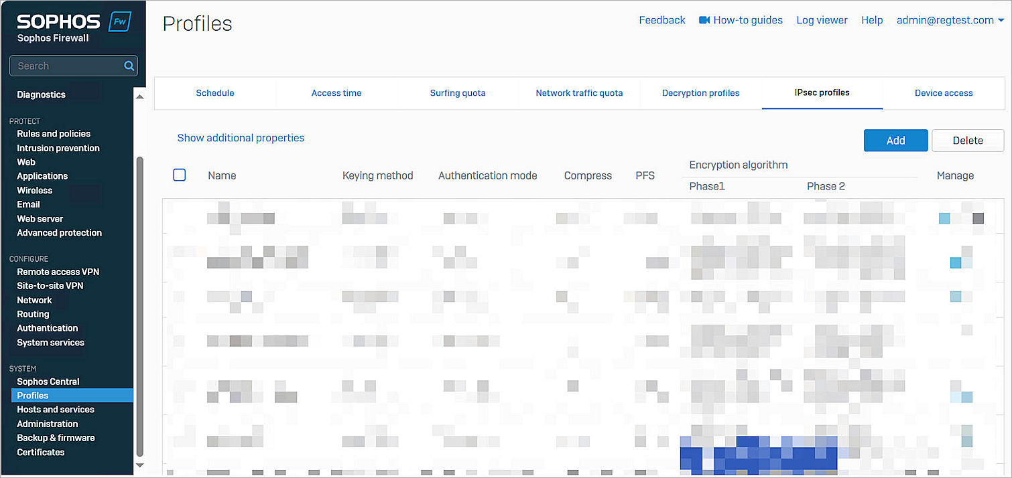Screen dimensions: 1012x478
Task: Go to System services
Action: (50, 343)
